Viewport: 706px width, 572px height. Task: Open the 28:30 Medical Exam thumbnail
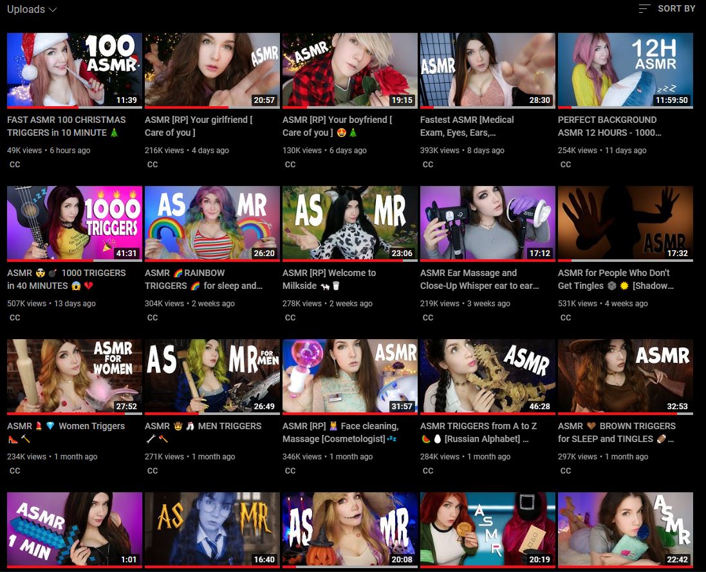(488, 70)
